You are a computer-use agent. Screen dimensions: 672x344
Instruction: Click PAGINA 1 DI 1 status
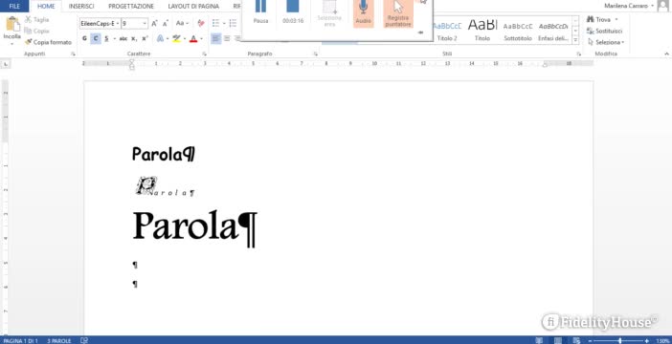[x=20, y=341]
